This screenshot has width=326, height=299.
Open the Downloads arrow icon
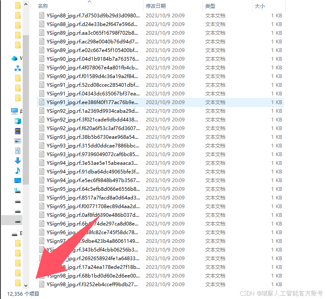pyautogui.click(x=18, y=161)
